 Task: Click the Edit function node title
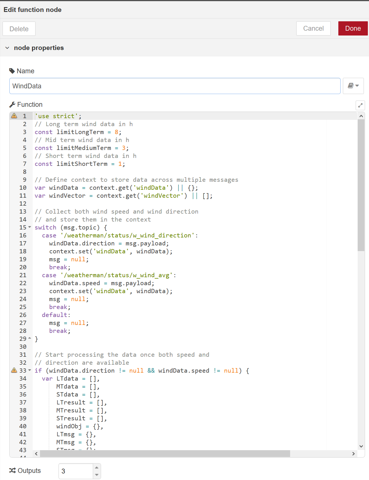pyautogui.click(x=33, y=10)
